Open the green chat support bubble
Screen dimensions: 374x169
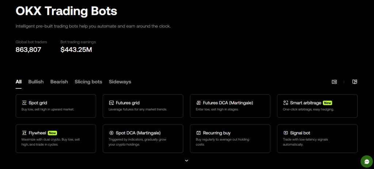point(367,162)
